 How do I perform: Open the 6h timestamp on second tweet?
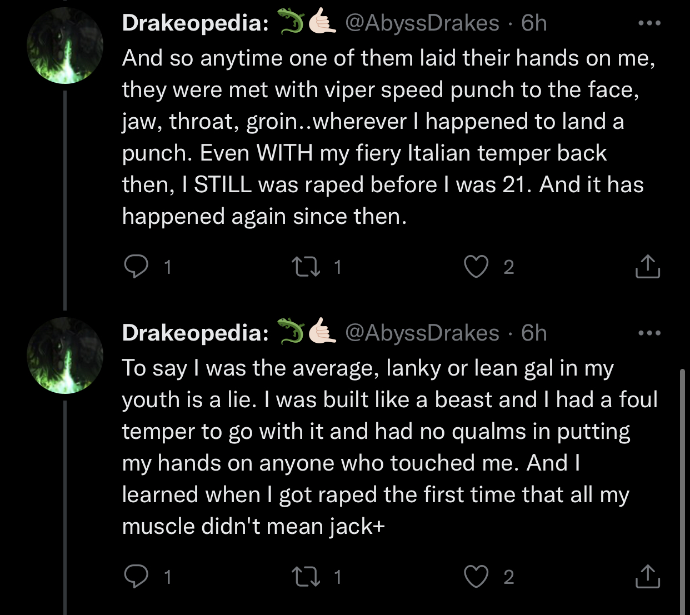[x=534, y=333]
